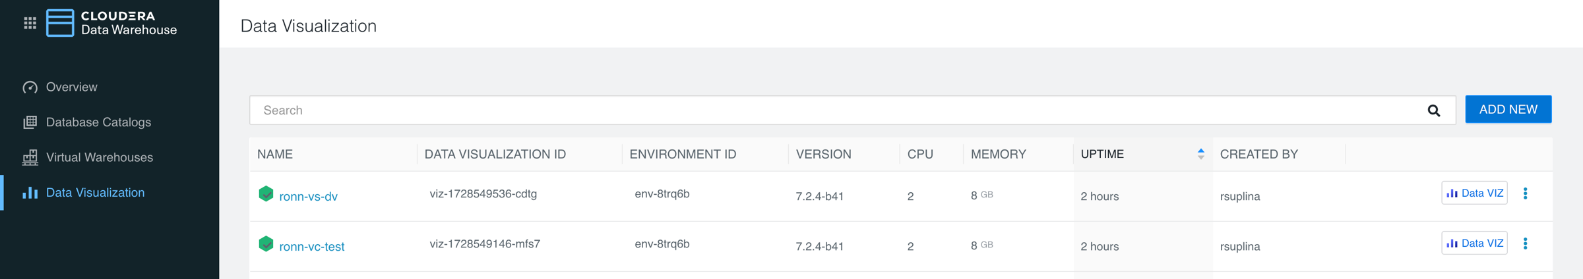Click the Overview gauge icon in sidebar

click(30, 88)
